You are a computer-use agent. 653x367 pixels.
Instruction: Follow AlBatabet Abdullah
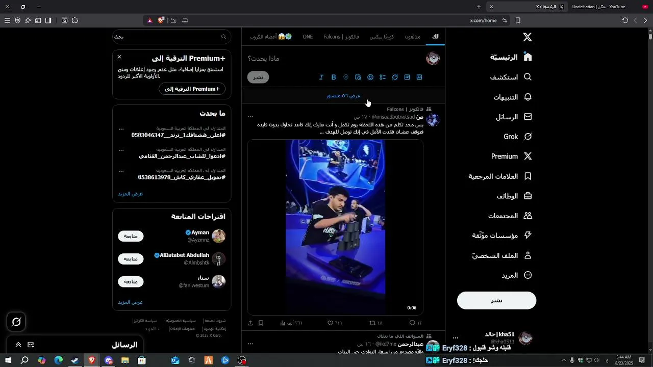tap(131, 259)
